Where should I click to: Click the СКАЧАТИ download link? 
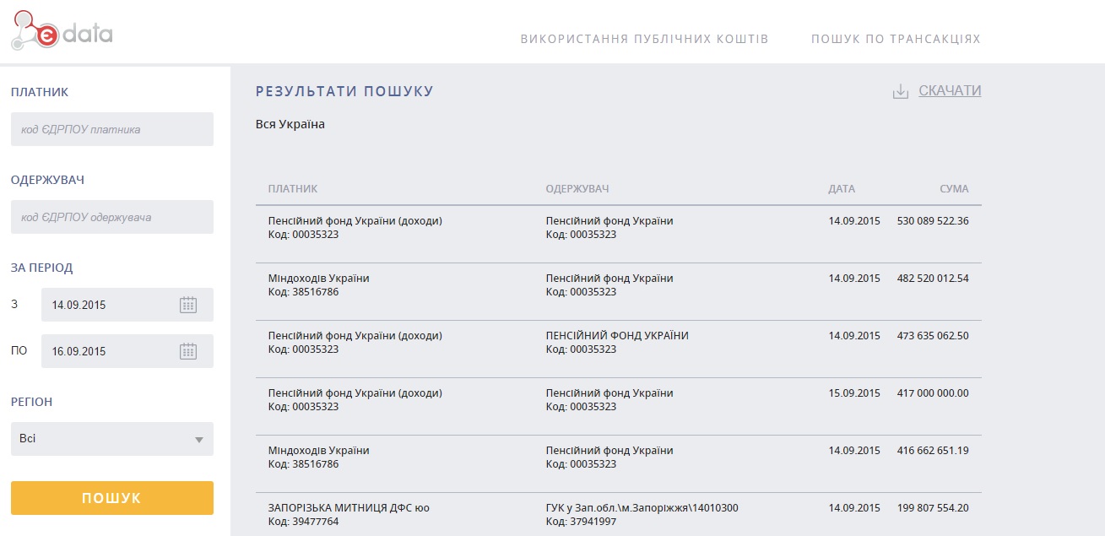coord(950,90)
